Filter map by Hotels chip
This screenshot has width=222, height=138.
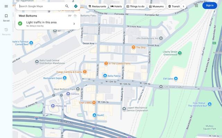116,6
